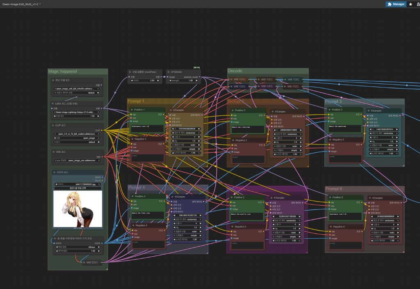This screenshot has height=289, width=420.
Task: Select the qwen_image_vae.safetensors VAE file field
Action: [78, 161]
